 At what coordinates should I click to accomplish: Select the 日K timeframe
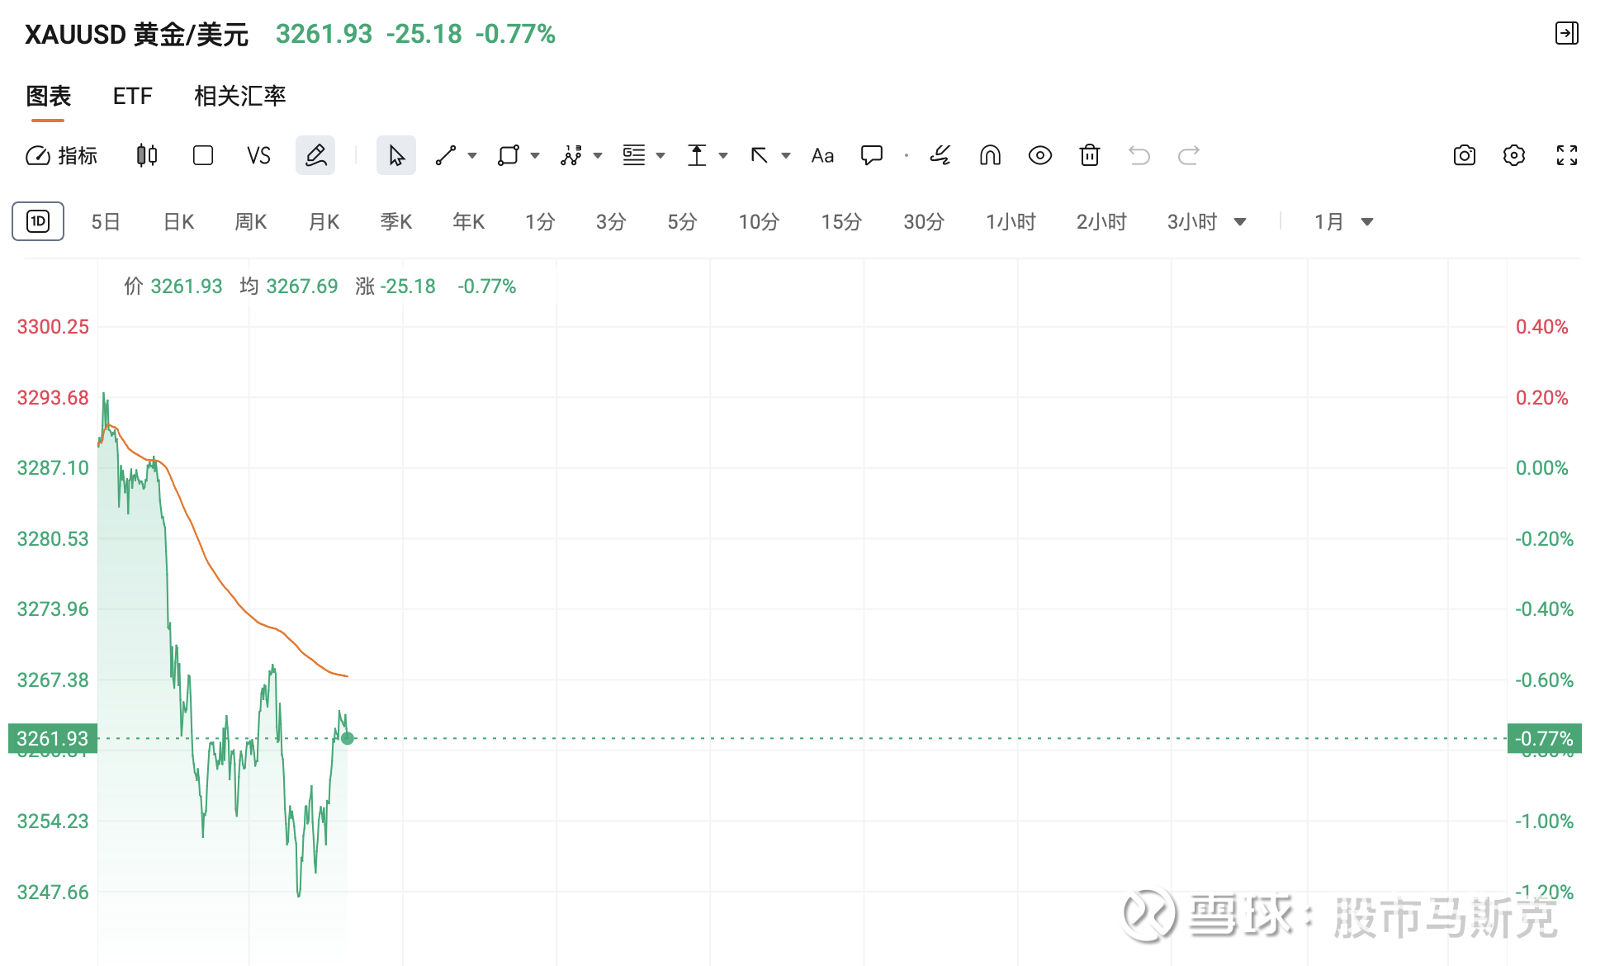tap(178, 221)
